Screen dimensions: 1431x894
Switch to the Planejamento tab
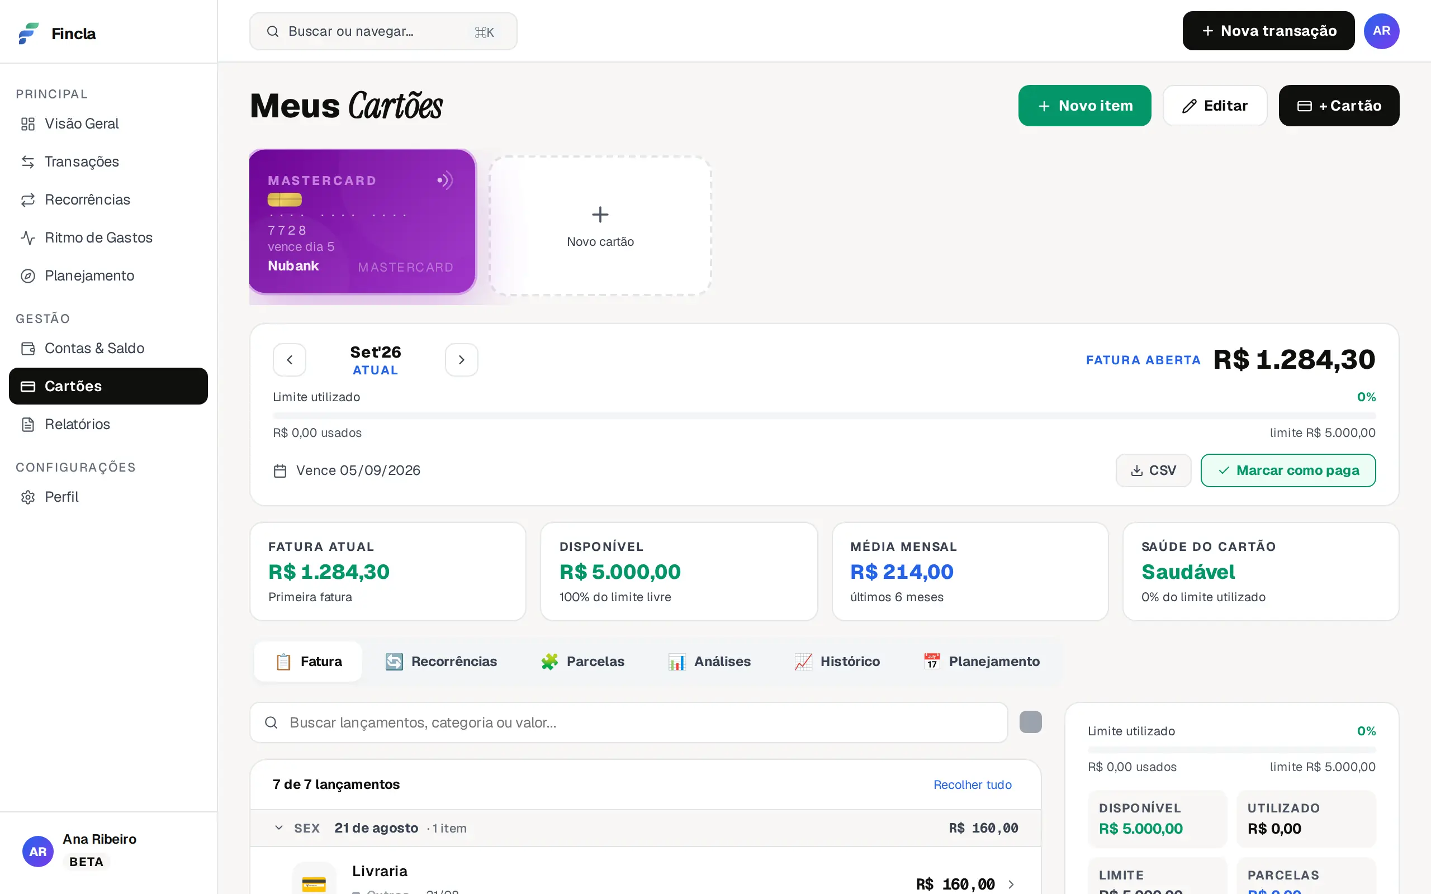[x=982, y=662]
